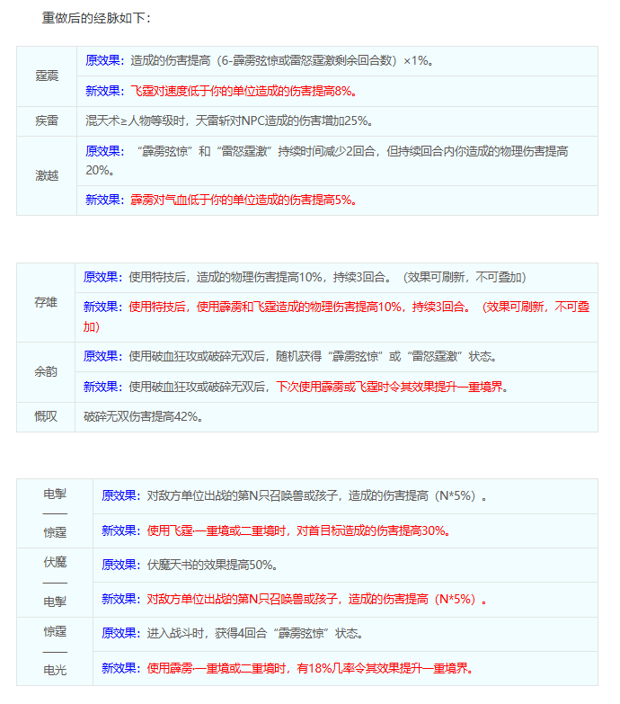Select the 余韵 meridian name cell

coord(46,371)
